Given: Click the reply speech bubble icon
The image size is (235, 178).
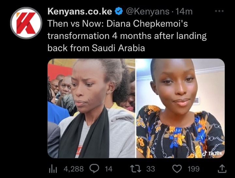Looking at the screenshot, I should tap(94, 169).
